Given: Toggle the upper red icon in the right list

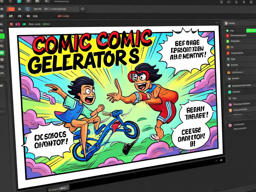Looking at the screenshot, I should 227,35.
